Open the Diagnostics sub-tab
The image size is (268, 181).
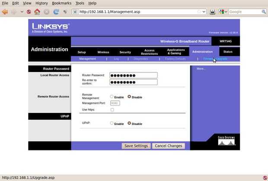coord(140,59)
